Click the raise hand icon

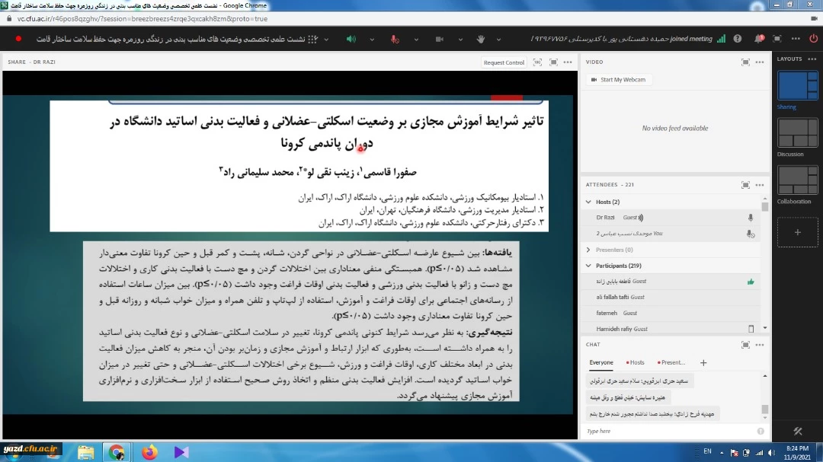click(480, 39)
